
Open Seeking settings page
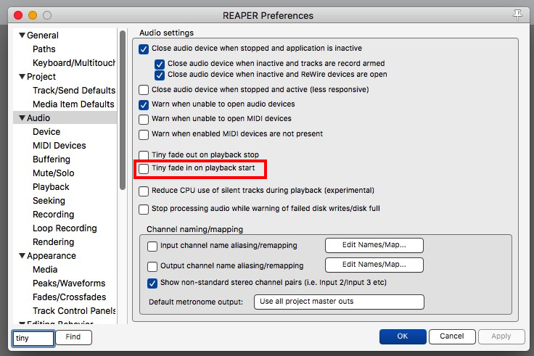[49, 201]
